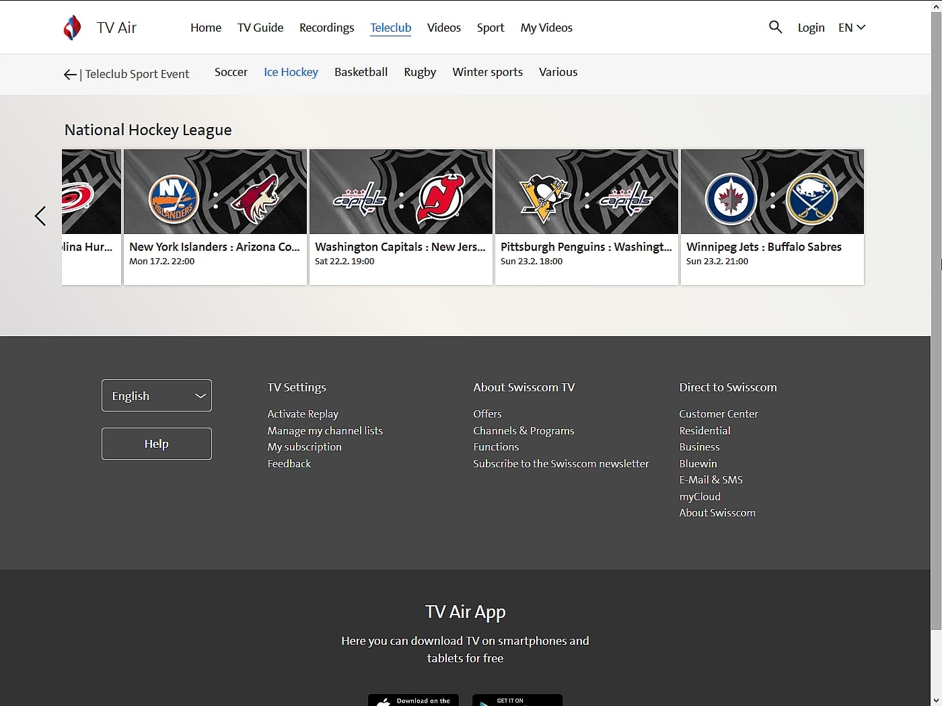942x706 pixels.
Task: Click the back arrow beside Teleclub Sport Event
Action: 70,74
